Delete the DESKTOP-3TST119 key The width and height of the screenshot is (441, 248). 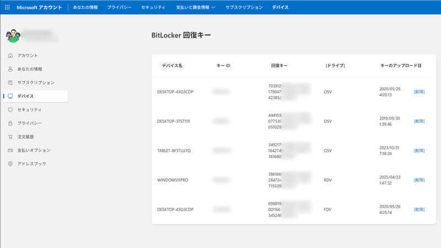[419, 121]
